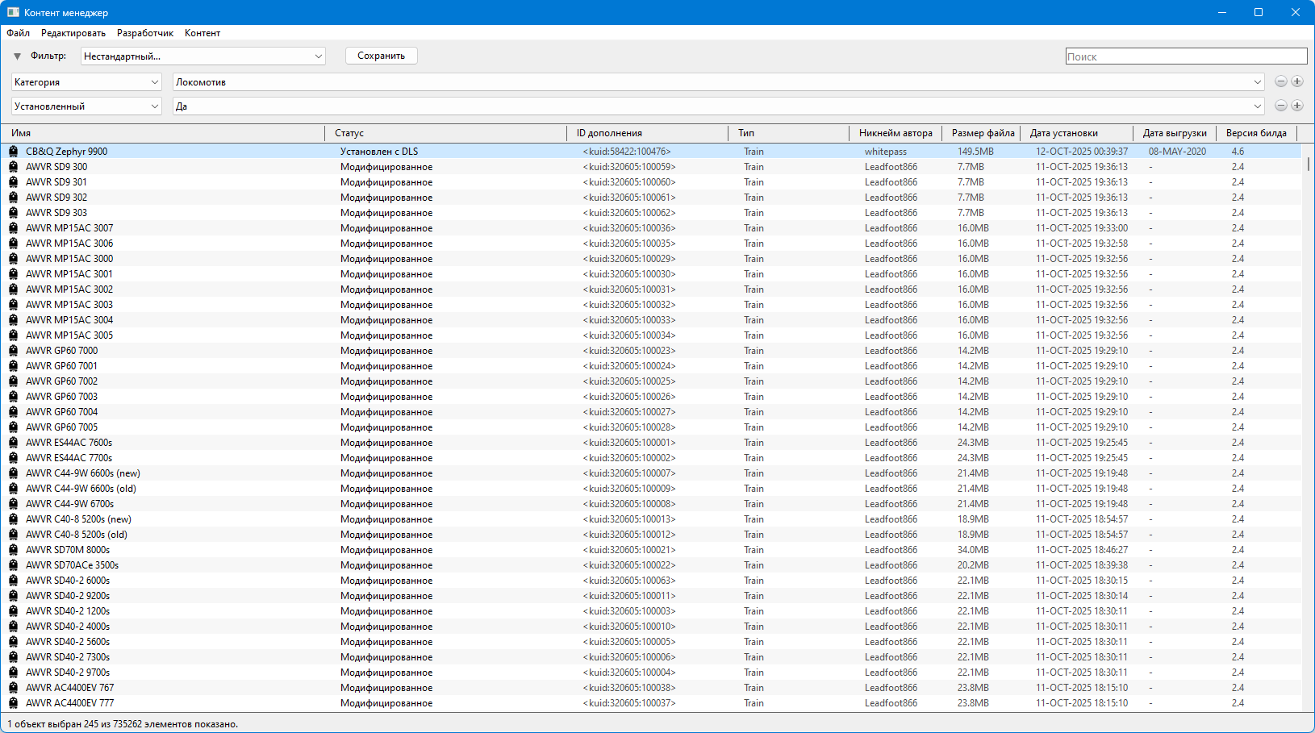Sort the list by the Статус column

[446, 133]
